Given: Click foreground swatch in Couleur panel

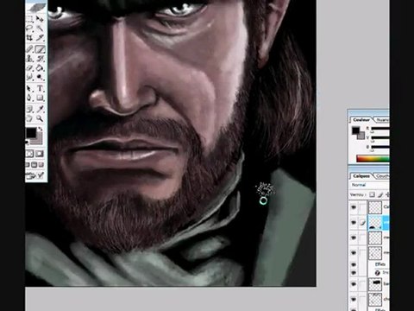Looking at the screenshot, I should pos(356,130).
